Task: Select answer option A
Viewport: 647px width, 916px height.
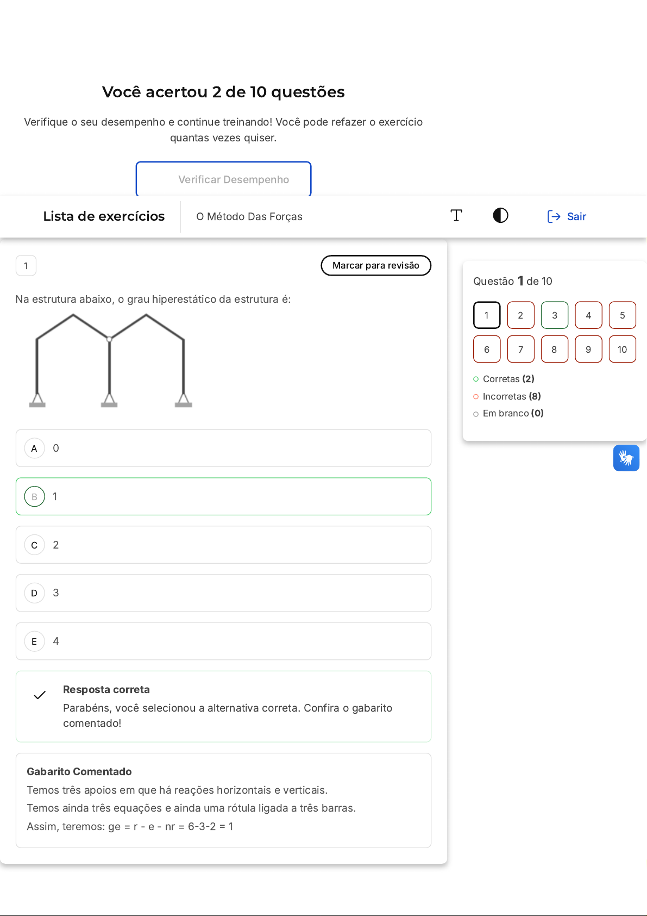Action: coord(35,448)
